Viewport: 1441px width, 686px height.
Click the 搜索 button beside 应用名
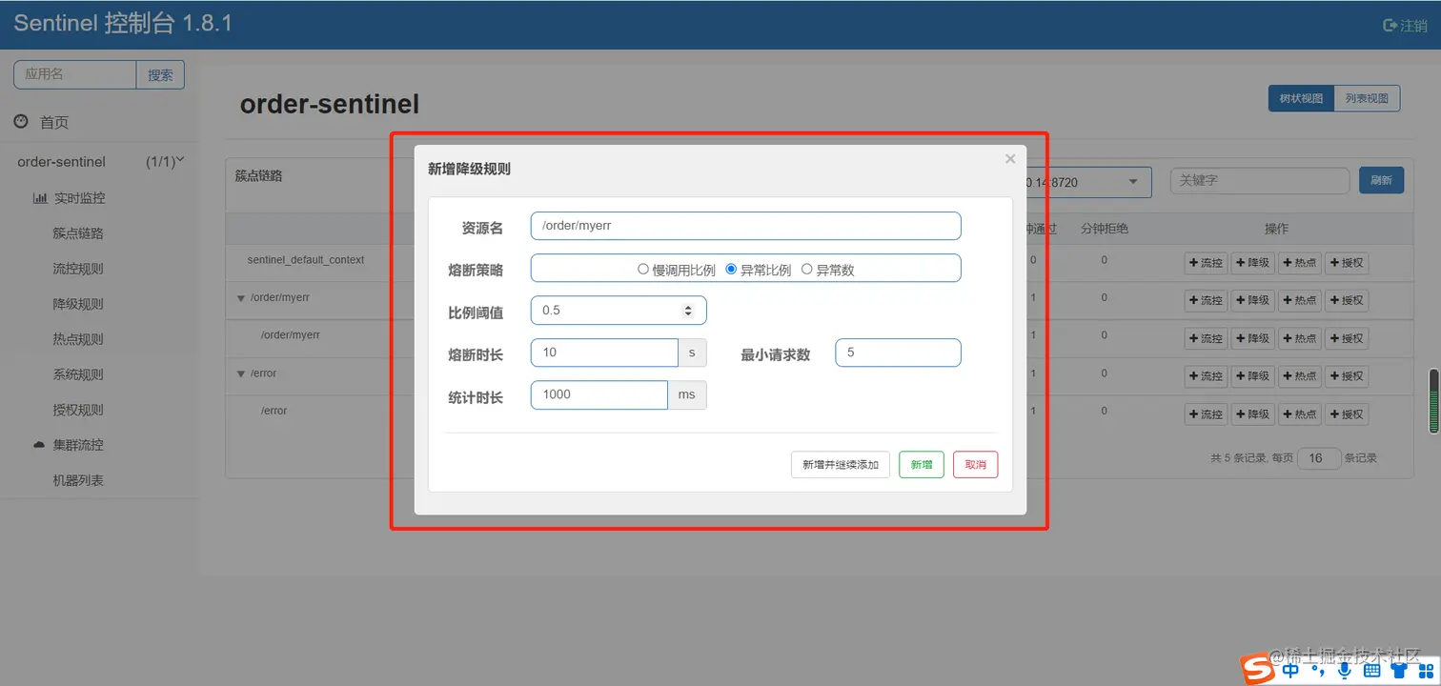point(161,75)
